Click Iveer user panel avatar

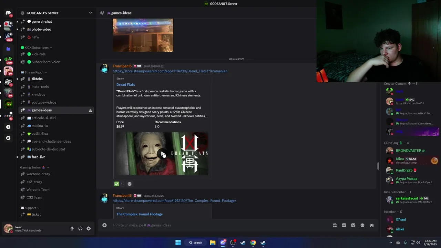coord(8,228)
